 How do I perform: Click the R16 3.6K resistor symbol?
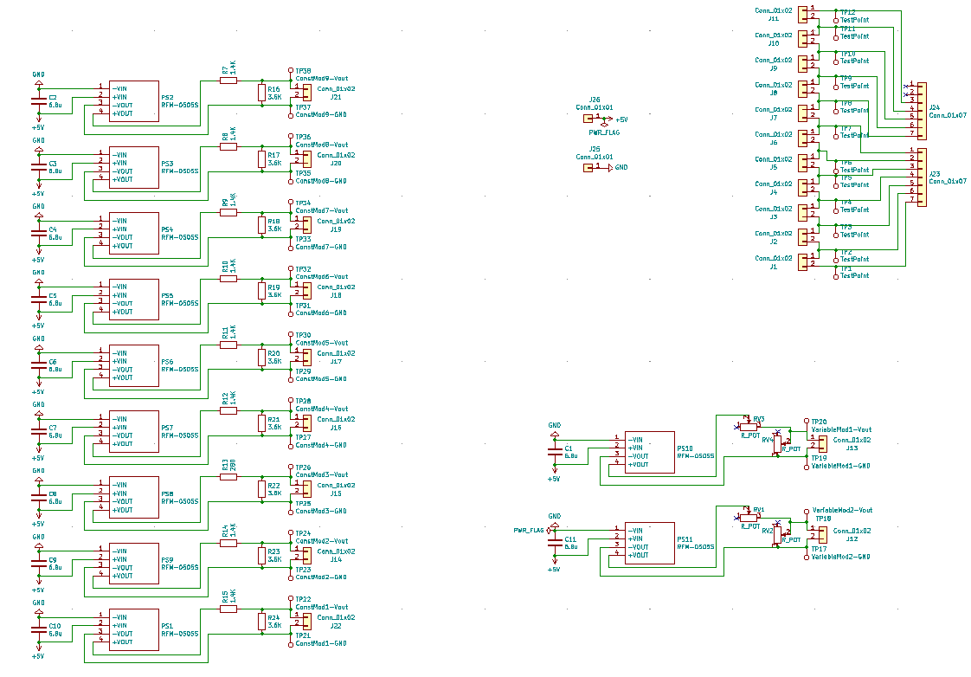(x=262, y=93)
